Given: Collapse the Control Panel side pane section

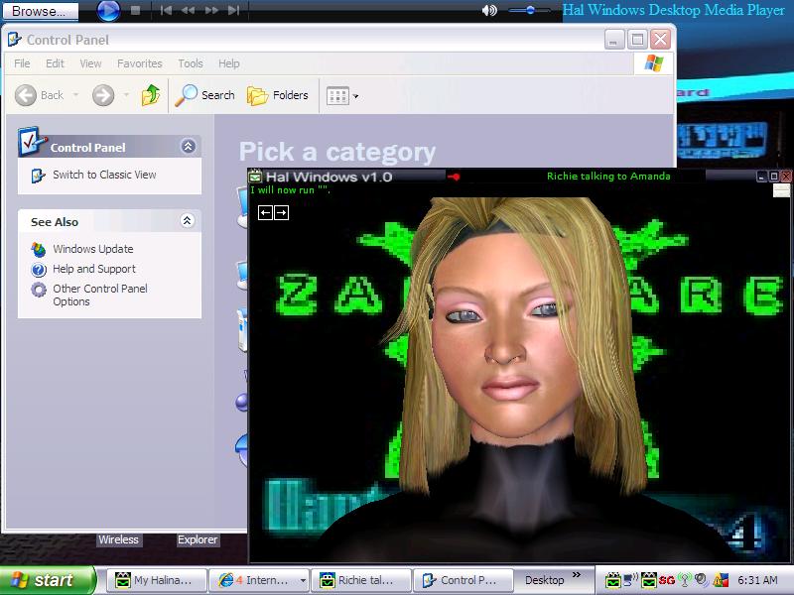Looking at the screenshot, I should click(188, 147).
